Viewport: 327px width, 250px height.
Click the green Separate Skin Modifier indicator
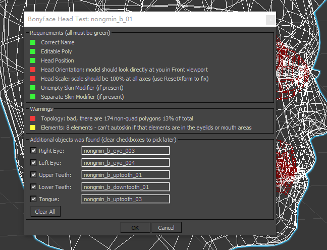point(33,97)
